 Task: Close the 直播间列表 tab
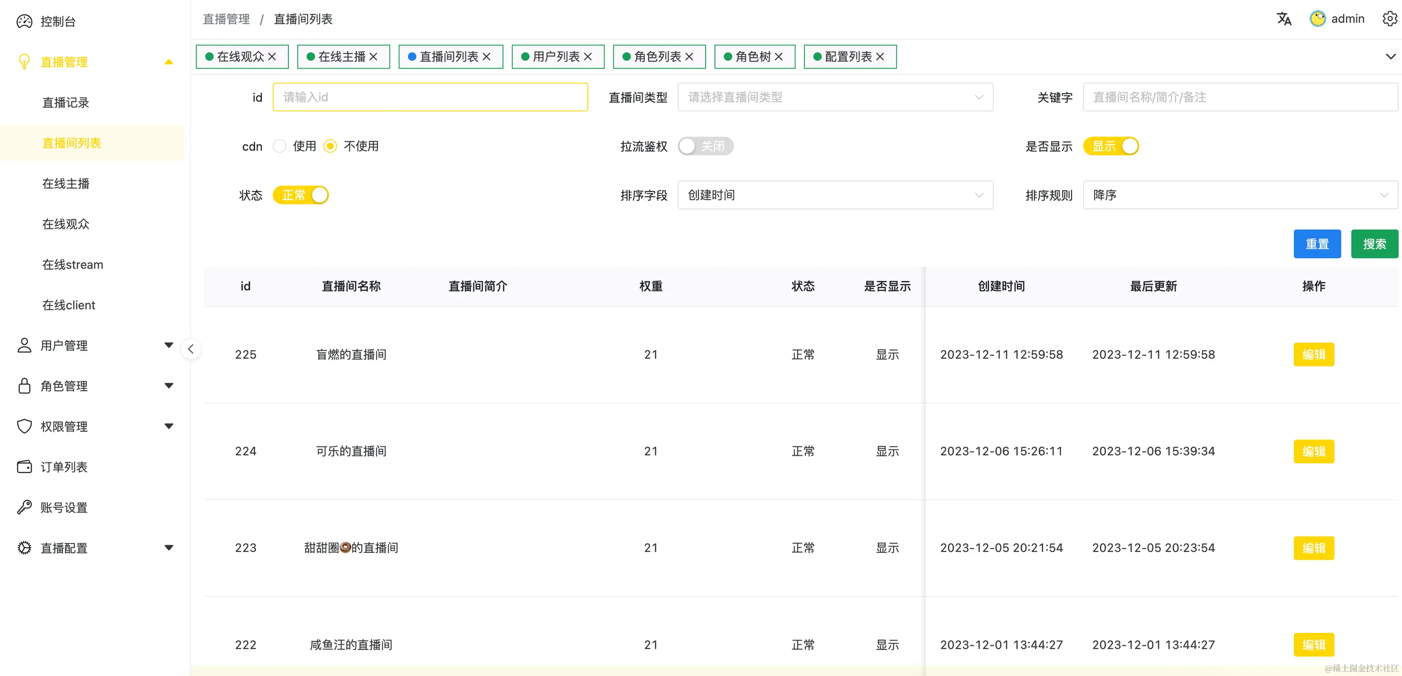point(486,57)
